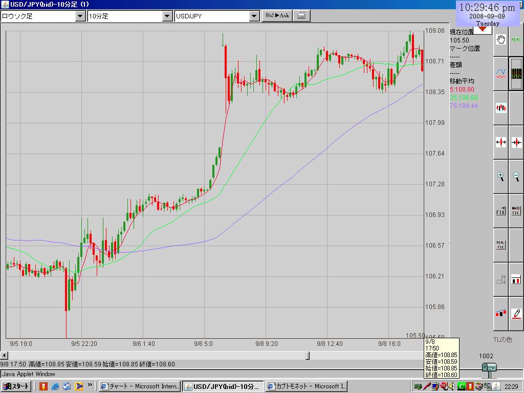The height and width of the screenshot is (393, 524).
Task: Compress the chart with inward arrows icon
Action: point(516,142)
